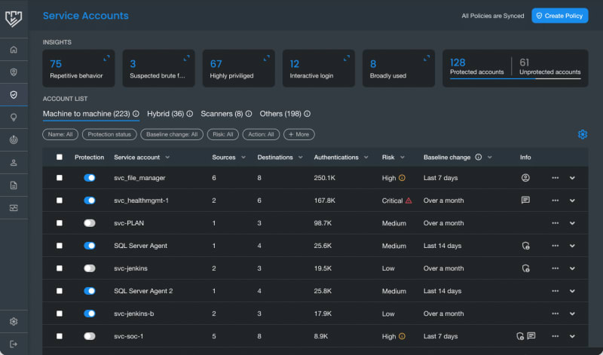This screenshot has height=355, width=603.
Task: Open the comment icon for svc_healthmgmt-1
Action: [525, 200]
